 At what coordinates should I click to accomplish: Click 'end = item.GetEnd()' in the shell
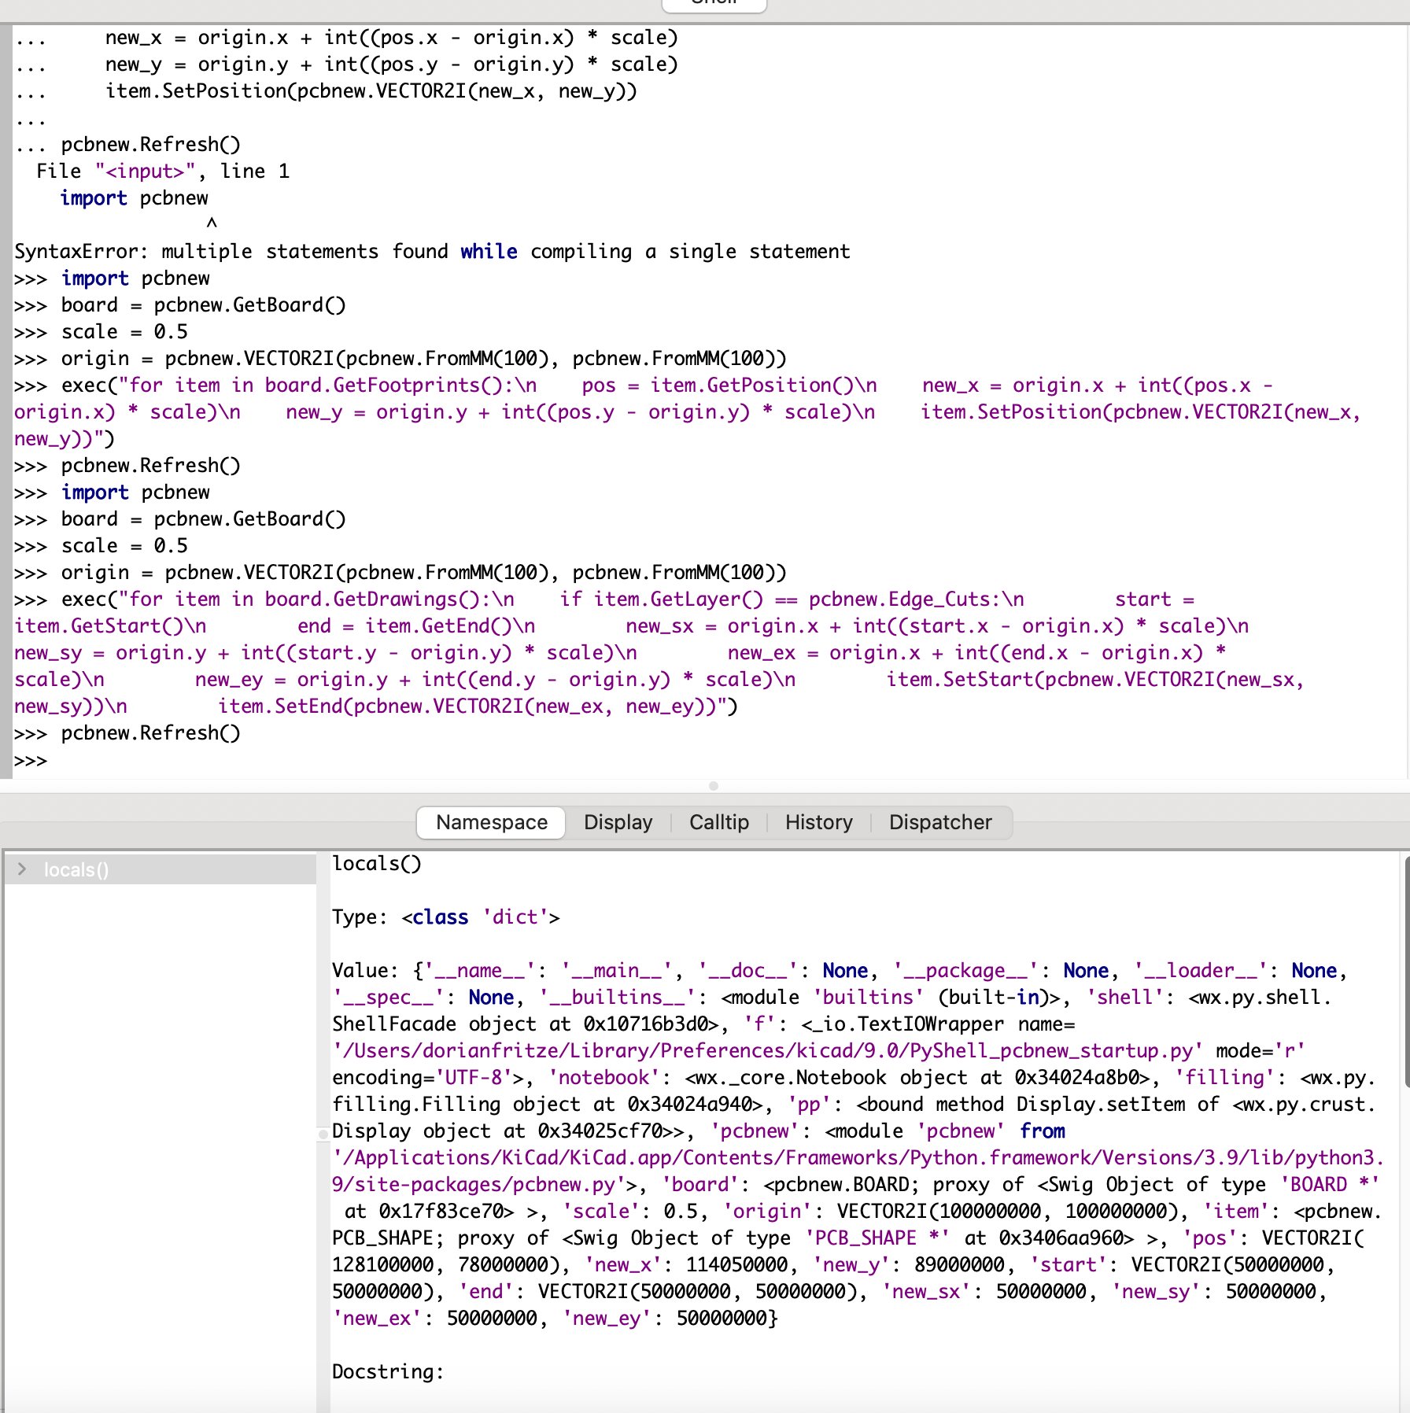point(404,626)
